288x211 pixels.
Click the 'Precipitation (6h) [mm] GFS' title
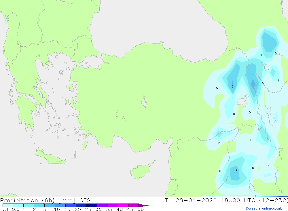[x=46, y=200]
